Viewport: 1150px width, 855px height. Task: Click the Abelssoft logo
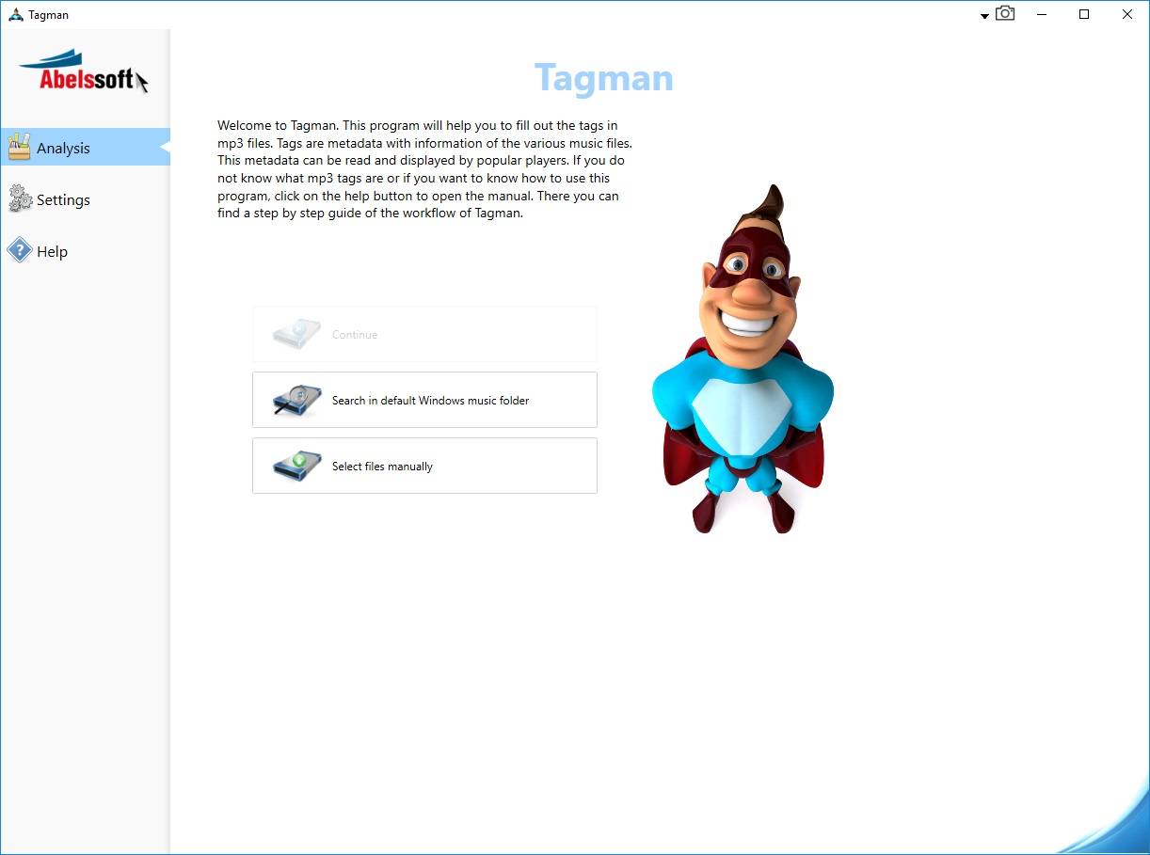[84, 71]
